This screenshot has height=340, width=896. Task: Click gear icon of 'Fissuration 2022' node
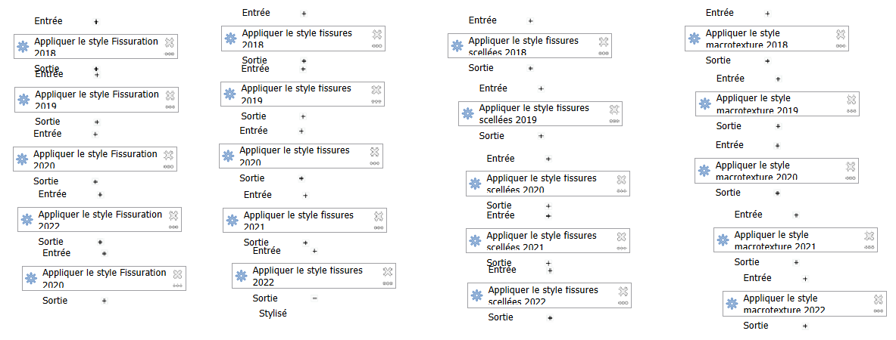(27, 220)
